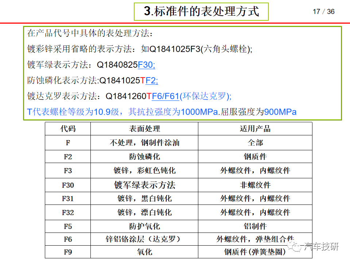Select the code cell F5

[x=68, y=227]
